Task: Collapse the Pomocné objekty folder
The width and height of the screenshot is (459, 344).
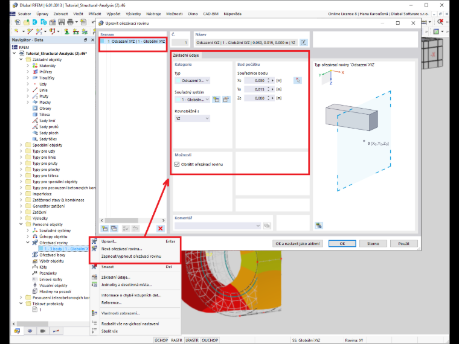Action: (21, 224)
